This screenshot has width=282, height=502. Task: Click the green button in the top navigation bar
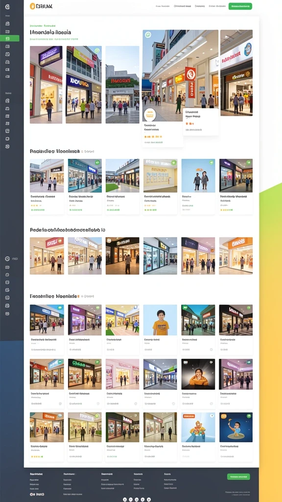point(240,6)
